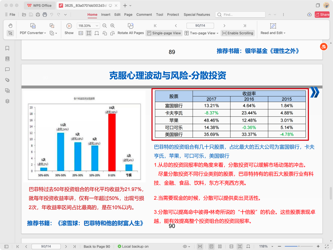Open the Bookmarks sidebar panel
Image resolution: width=333 pixels, height=250 pixels.
(7, 48)
